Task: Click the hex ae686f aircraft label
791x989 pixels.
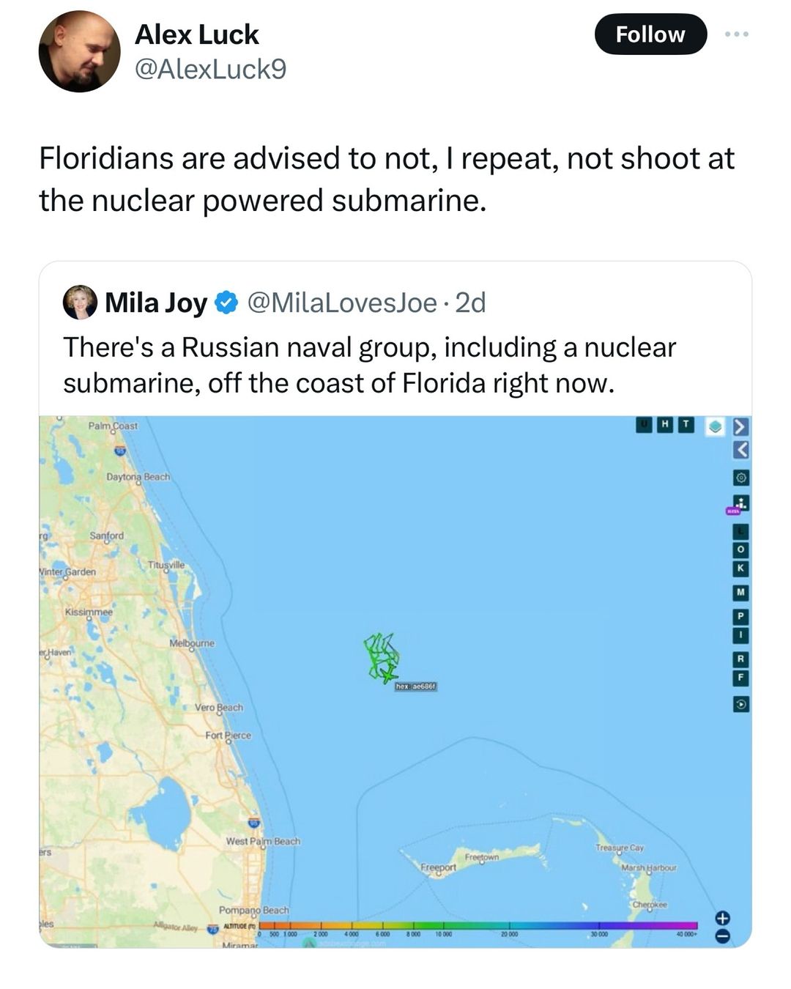Action: click(415, 686)
